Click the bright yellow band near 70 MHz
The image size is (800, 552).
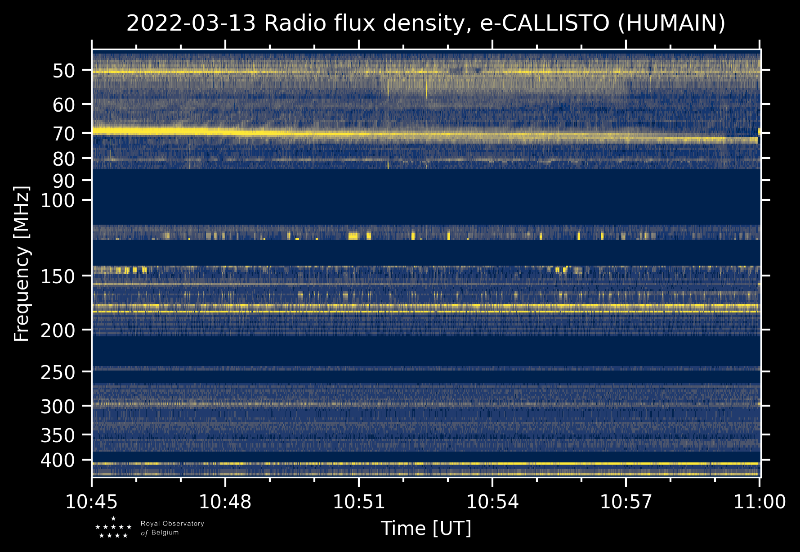(425, 134)
